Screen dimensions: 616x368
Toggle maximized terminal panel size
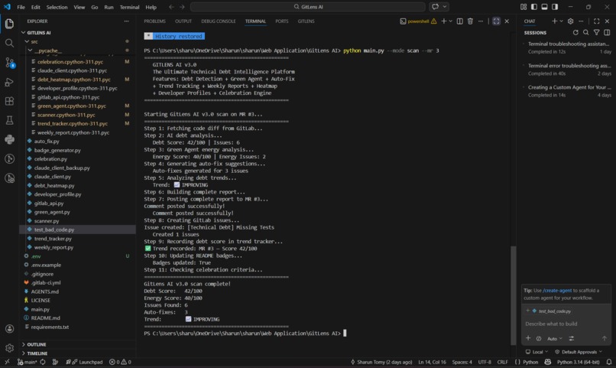click(496, 21)
